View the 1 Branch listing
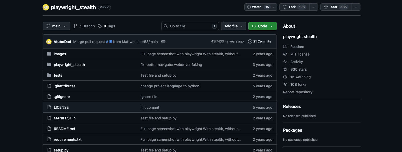402x152 pixels. 84,26
